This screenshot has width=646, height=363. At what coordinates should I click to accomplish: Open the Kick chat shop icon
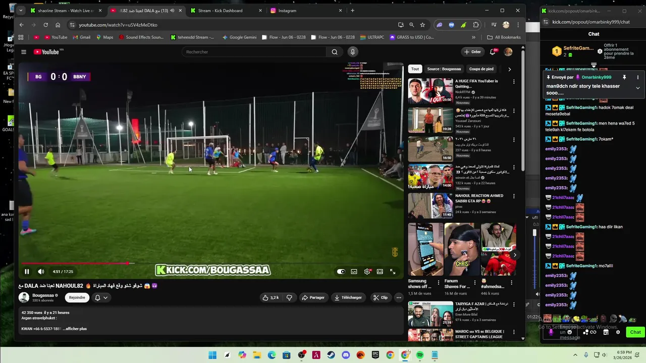pyautogui.click(x=606, y=332)
